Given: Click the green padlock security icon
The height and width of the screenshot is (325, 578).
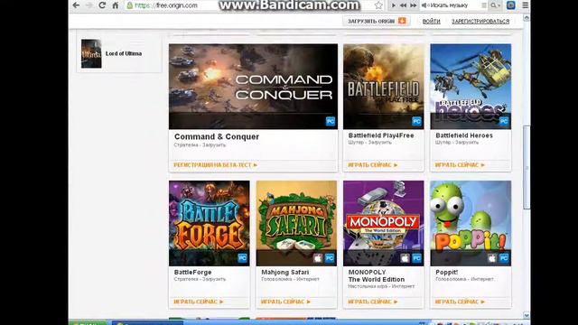Looking at the screenshot, I should (x=129, y=5).
